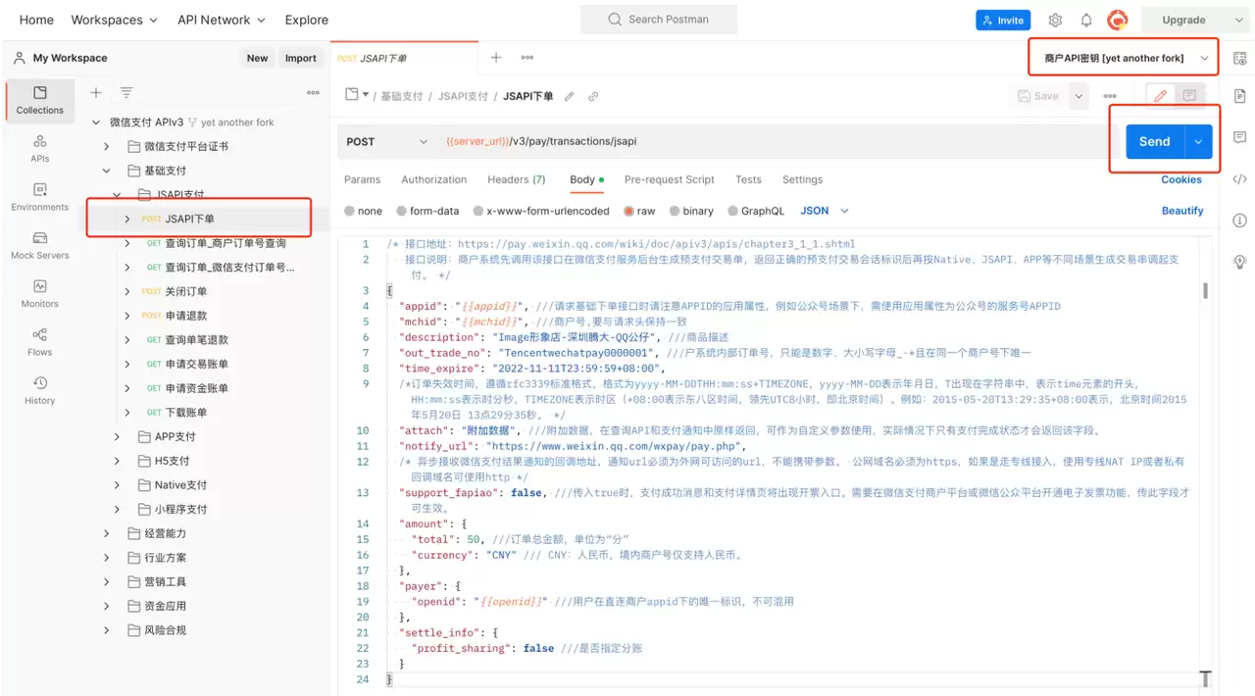Select x-www-form-urlencoded body type
This screenshot has height=696, width=1255.
(x=478, y=211)
